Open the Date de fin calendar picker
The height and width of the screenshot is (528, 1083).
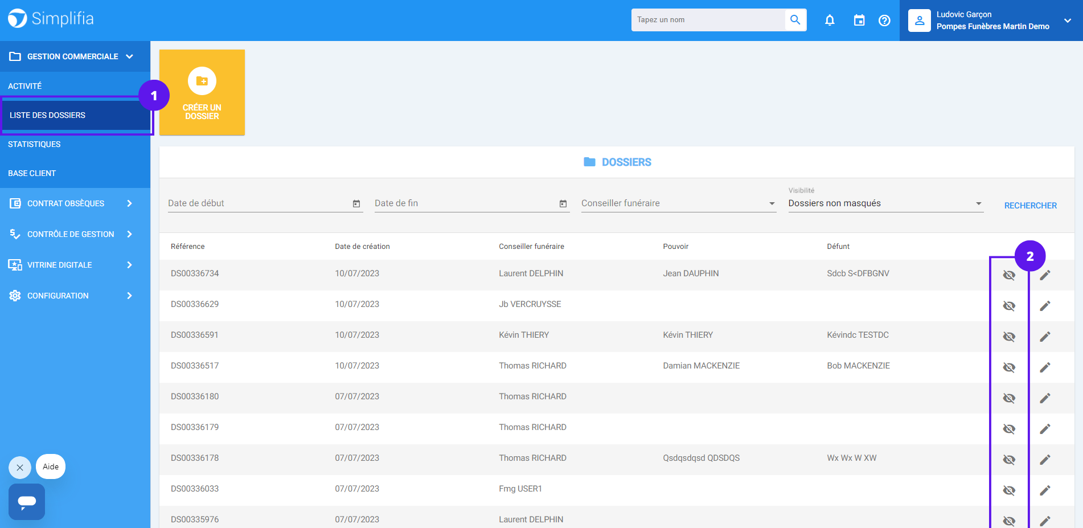pos(563,203)
